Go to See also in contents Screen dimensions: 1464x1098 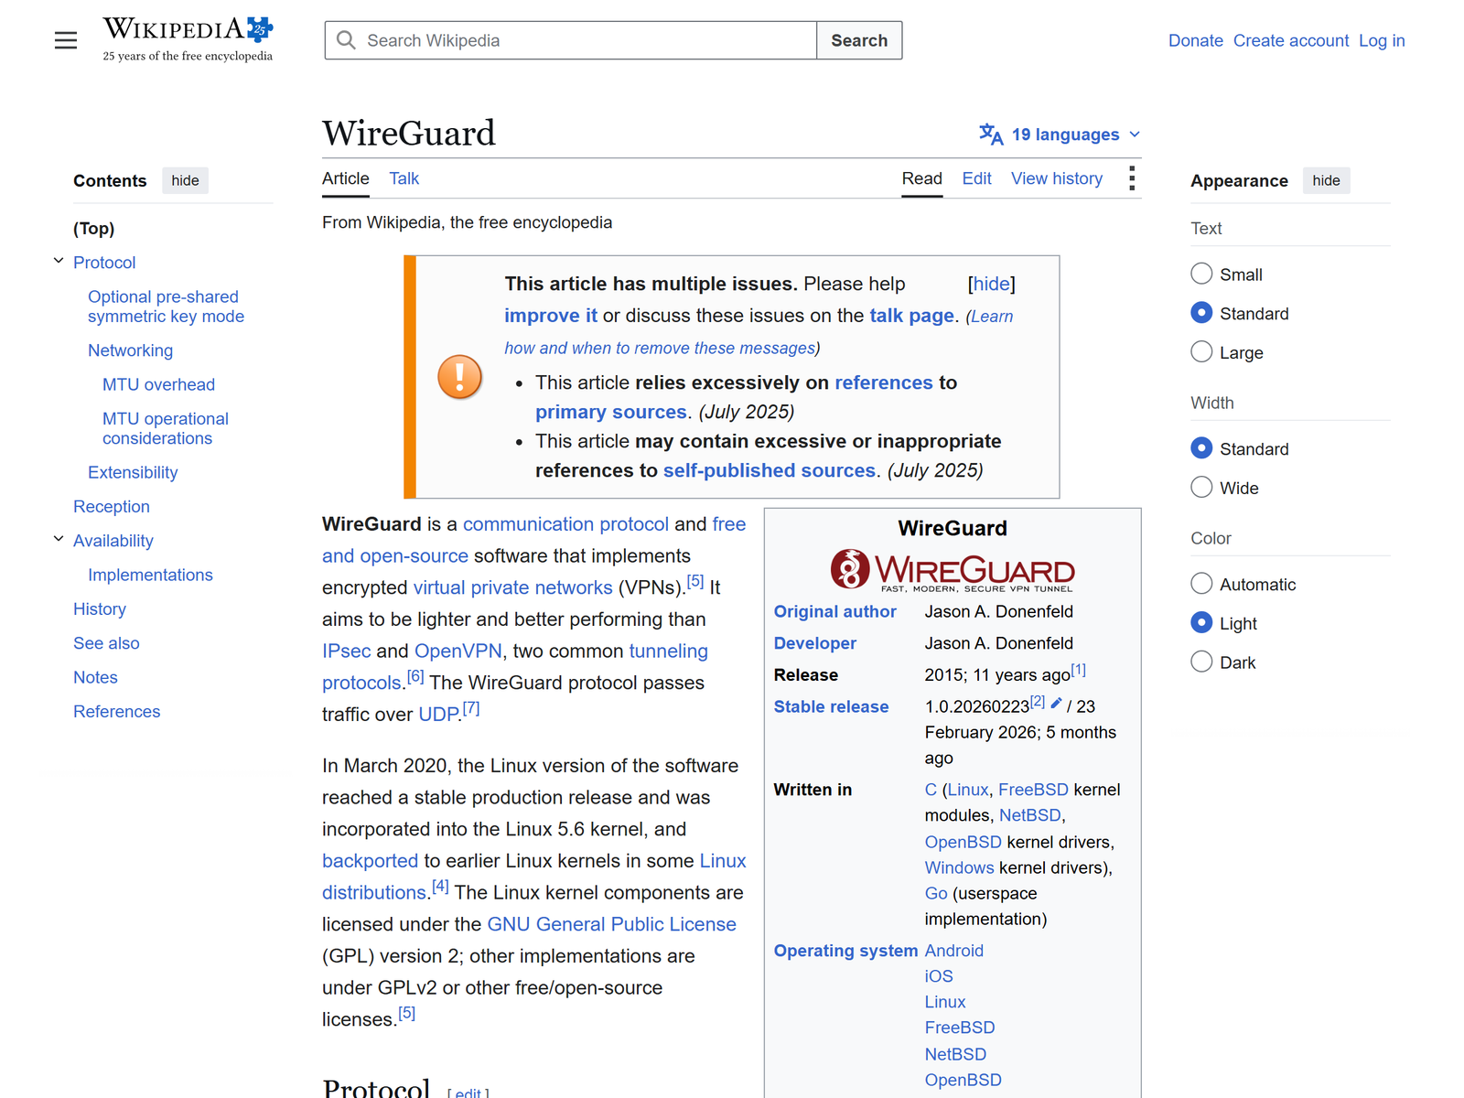pyautogui.click(x=106, y=643)
